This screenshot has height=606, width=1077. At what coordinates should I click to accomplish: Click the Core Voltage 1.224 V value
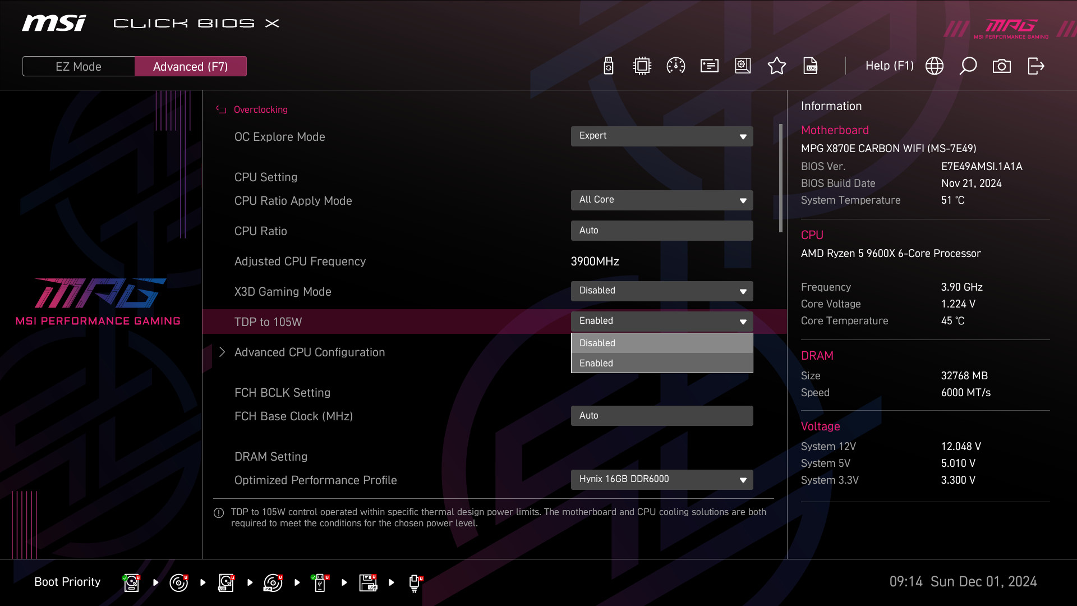point(958,304)
